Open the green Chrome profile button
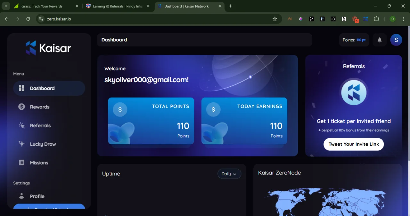410x216 pixels. point(392,19)
